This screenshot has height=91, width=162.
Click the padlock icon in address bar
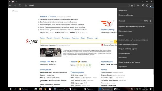tap(26, 6)
